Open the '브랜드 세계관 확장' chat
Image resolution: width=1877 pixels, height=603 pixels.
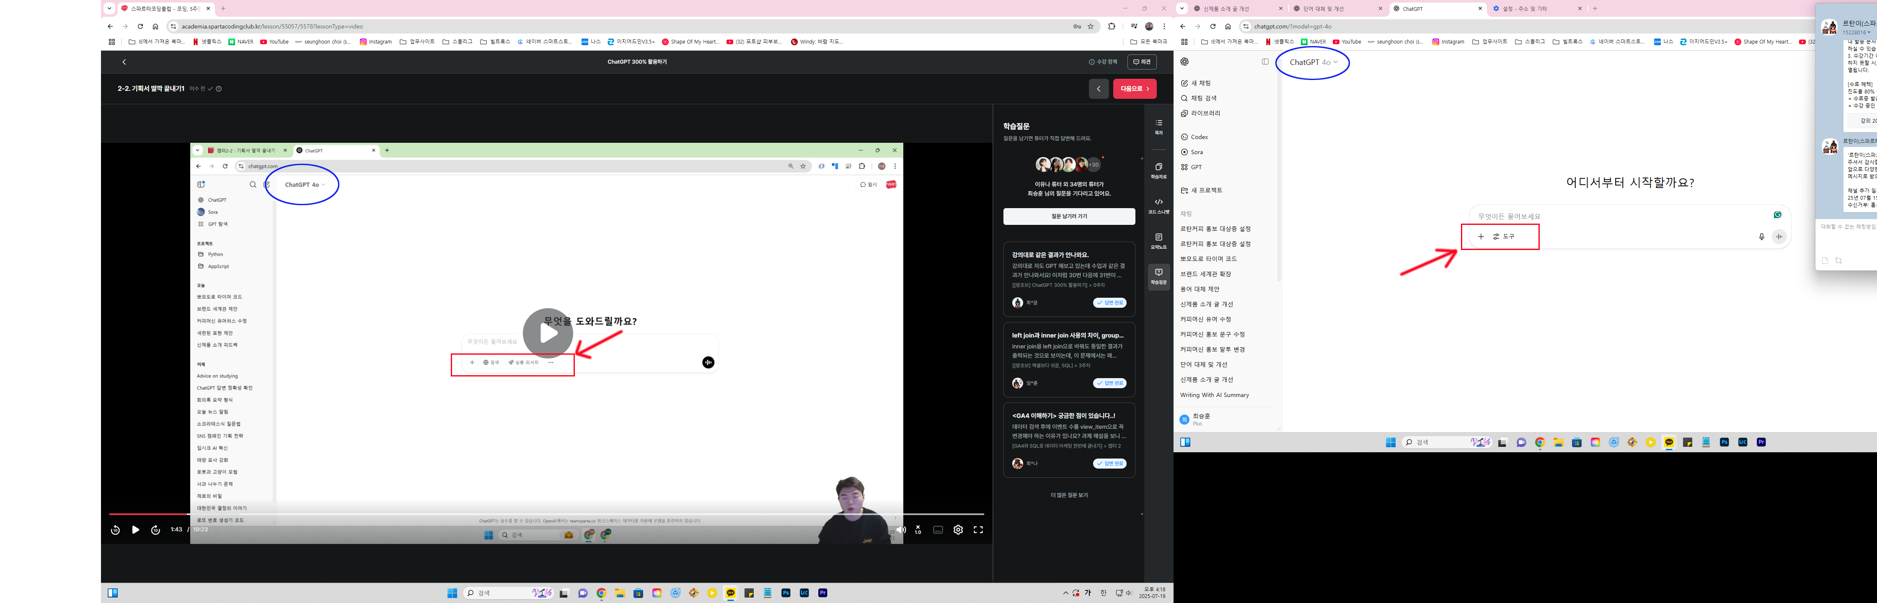pyautogui.click(x=1206, y=275)
